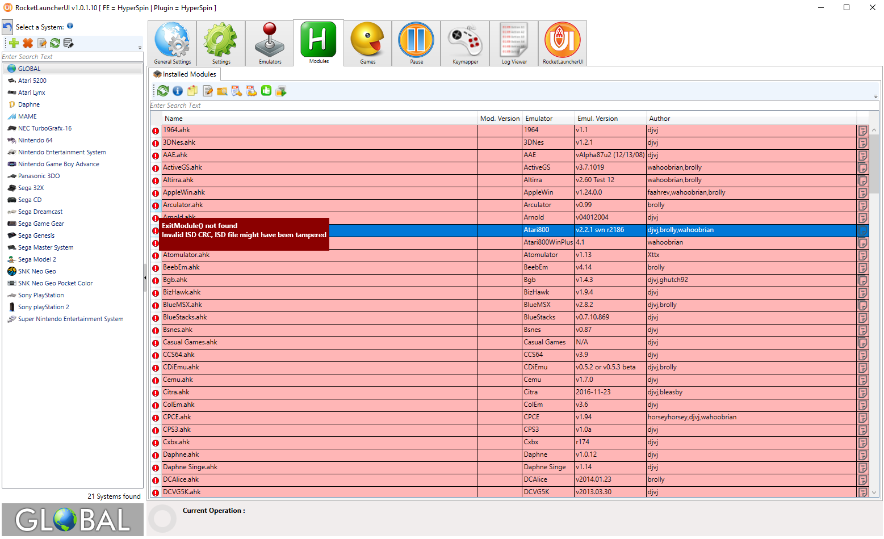Select the BlueStacks.ahk module row
The image size is (884, 539).
509,317
